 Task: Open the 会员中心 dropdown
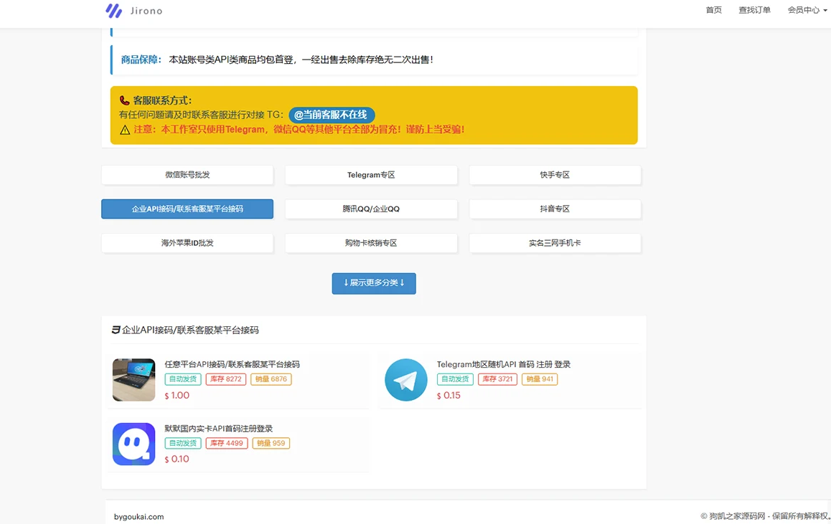803,10
